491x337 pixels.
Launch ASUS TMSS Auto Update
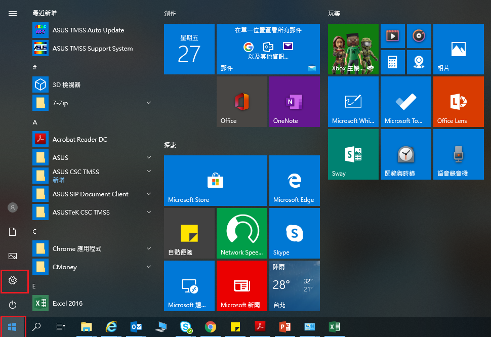93,30
